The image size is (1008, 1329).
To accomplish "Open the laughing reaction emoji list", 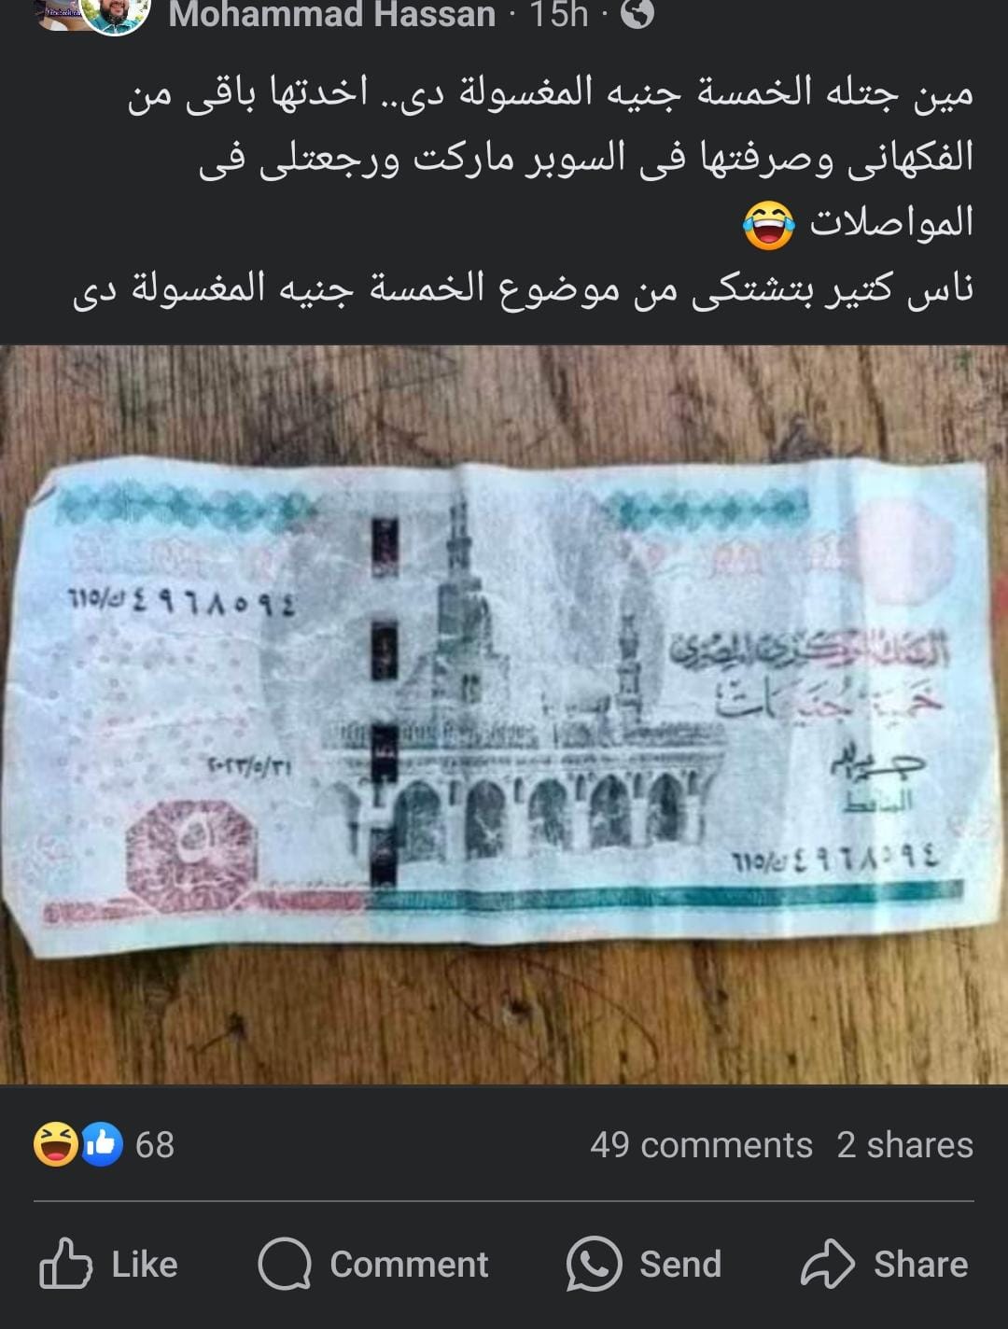I will [55, 1144].
